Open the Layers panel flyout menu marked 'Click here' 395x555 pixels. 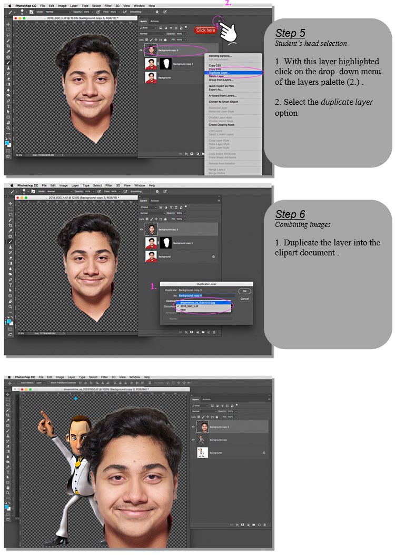coord(219,21)
